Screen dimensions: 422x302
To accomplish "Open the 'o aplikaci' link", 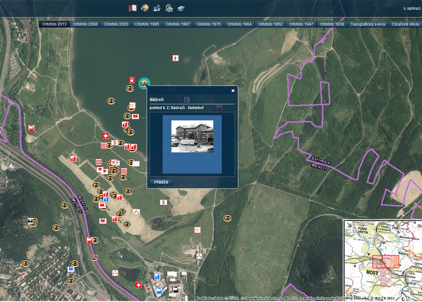I will 412,8.
